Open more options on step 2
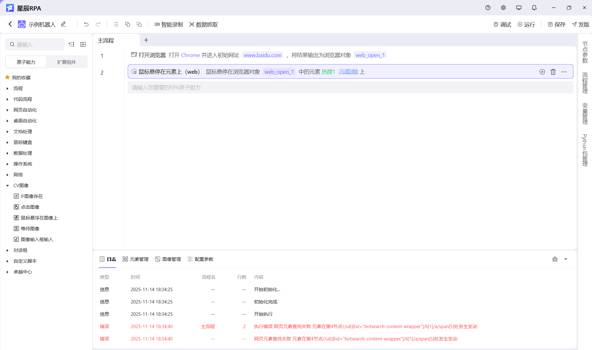Screen dimensions: 592x350 [564, 72]
